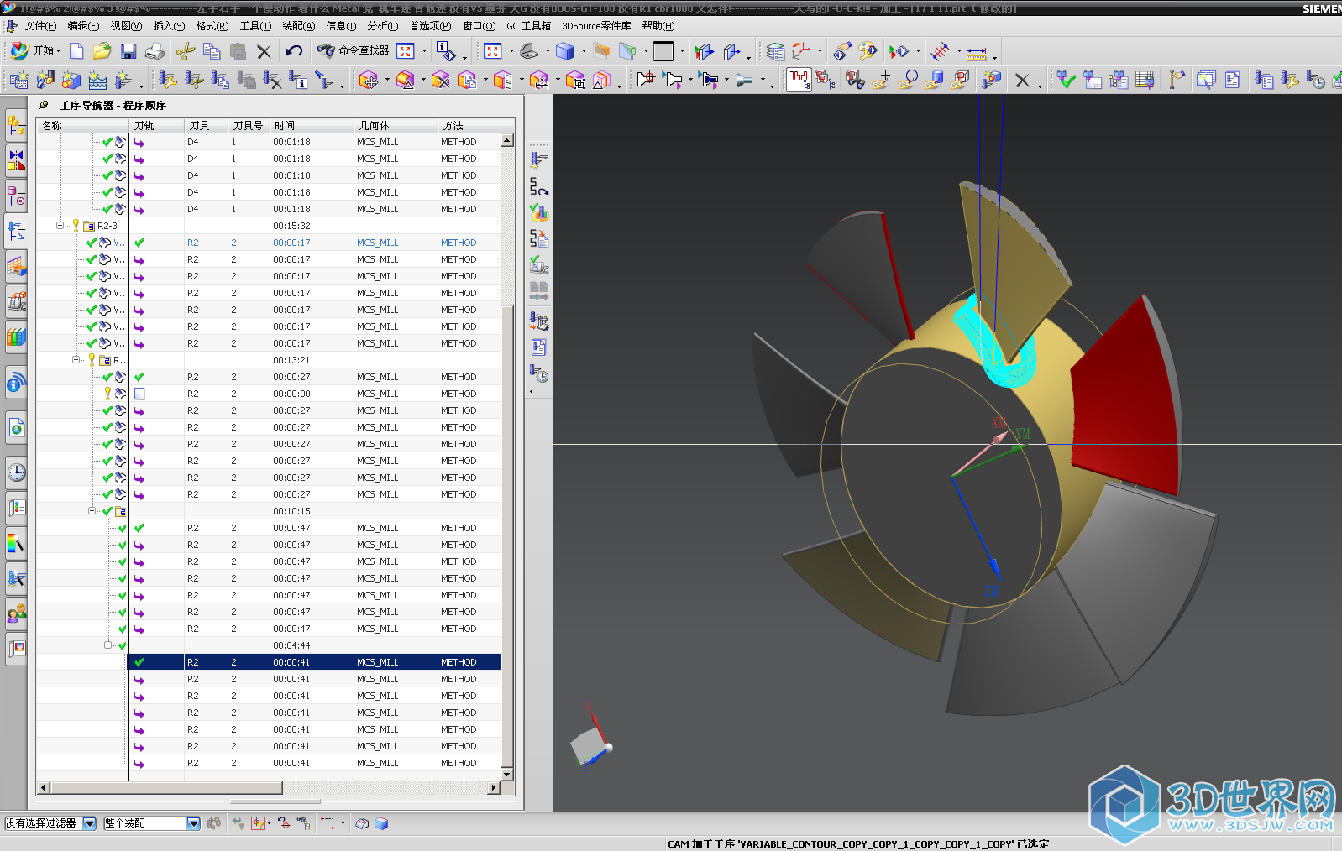Click the Create Operation icon
Screen dimensions: 1342x851
pos(123,80)
